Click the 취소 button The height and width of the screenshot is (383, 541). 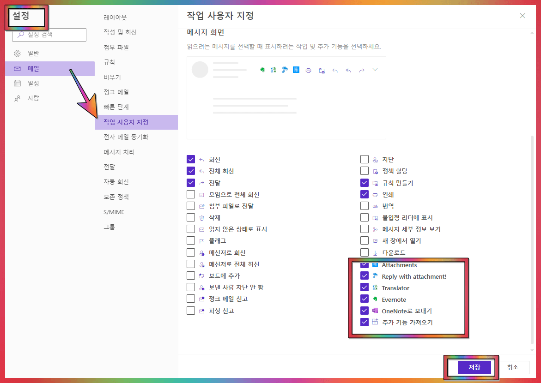[x=513, y=367]
